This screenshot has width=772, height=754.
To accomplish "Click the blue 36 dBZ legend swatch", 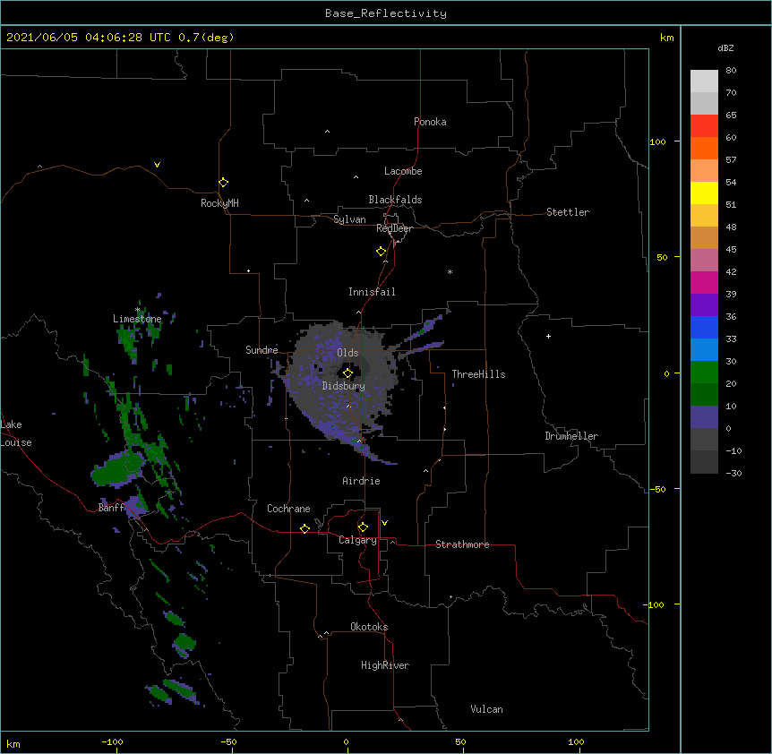I will pos(704,327).
